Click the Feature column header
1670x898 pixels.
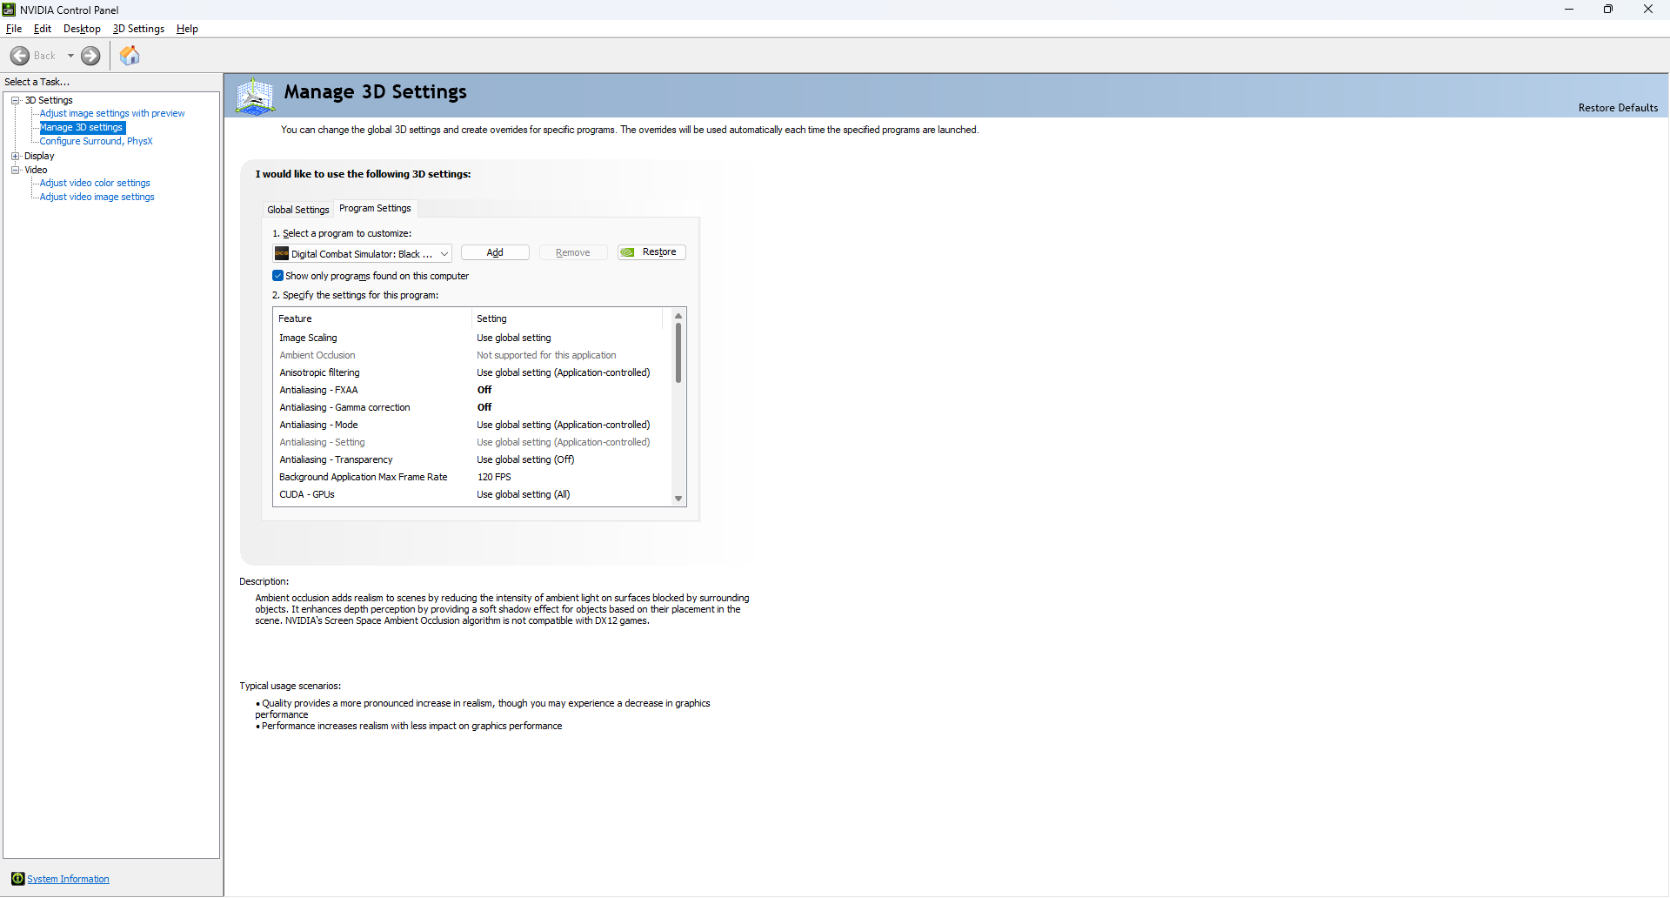(x=373, y=318)
